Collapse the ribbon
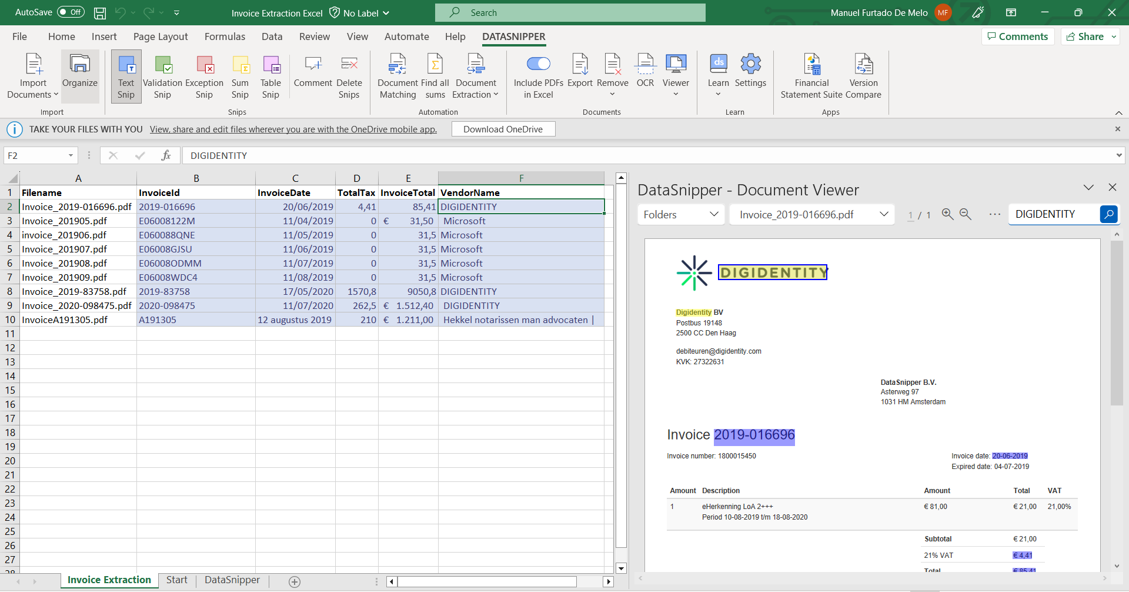 1118,112
